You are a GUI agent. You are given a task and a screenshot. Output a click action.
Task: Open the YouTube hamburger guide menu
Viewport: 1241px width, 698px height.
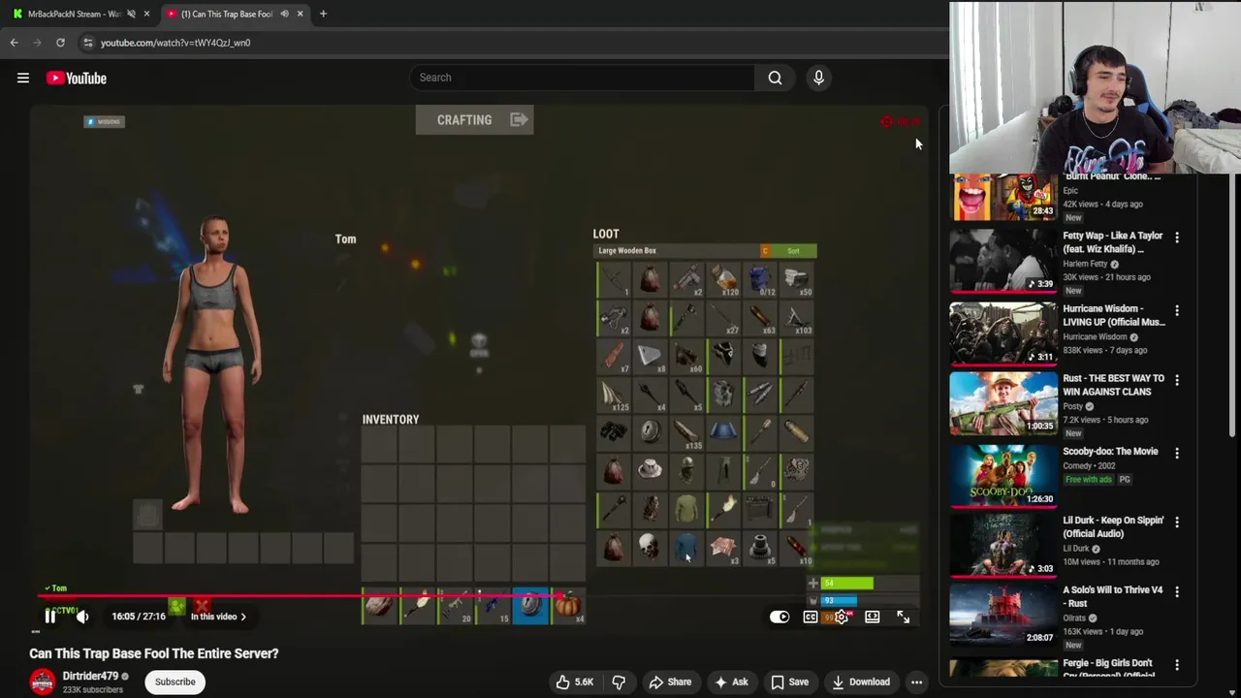(x=23, y=78)
